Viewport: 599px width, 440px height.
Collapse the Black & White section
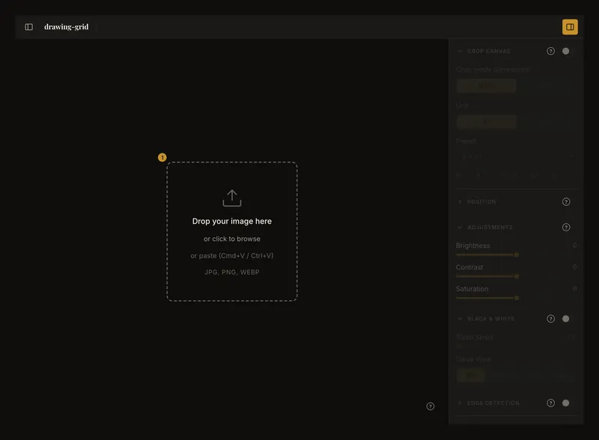pos(460,319)
